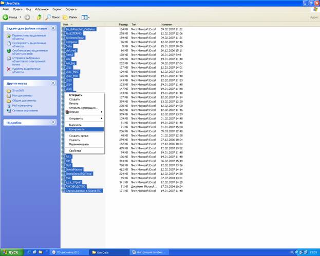Click the red X delete selected objects icon
This screenshot has width=320, height=256.
coord(9,69)
